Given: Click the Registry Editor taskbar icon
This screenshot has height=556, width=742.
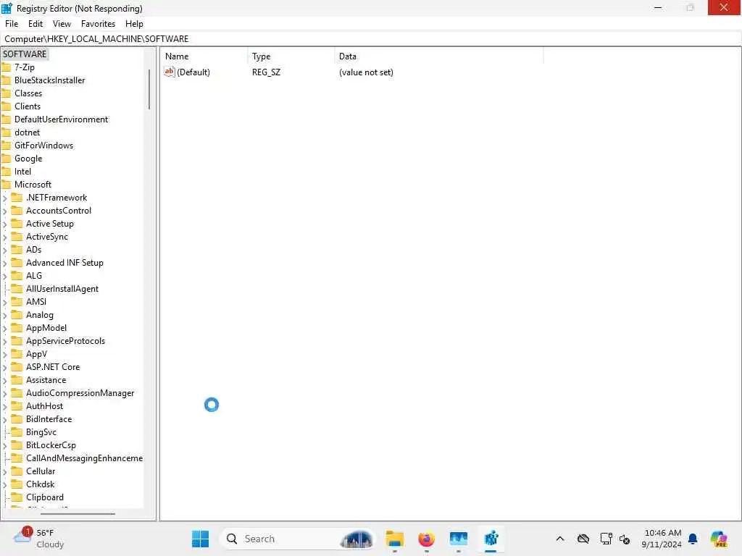Looking at the screenshot, I should (x=491, y=539).
